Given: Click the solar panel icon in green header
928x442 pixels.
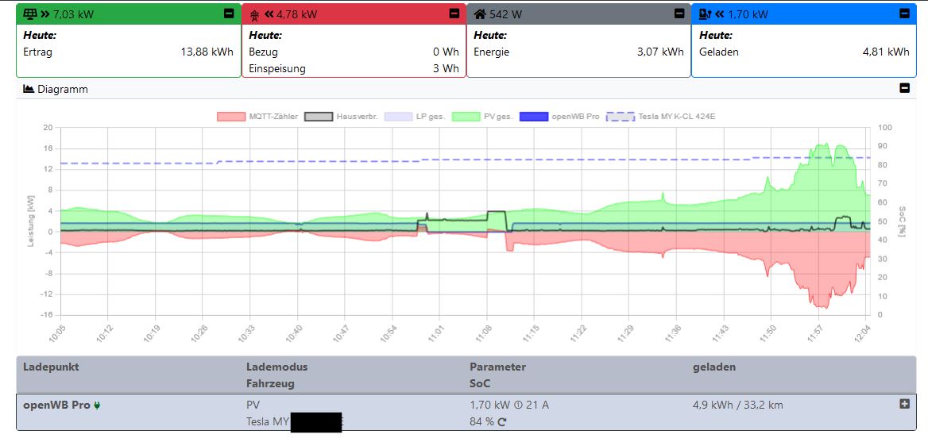Looking at the screenshot, I should click(x=29, y=14).
